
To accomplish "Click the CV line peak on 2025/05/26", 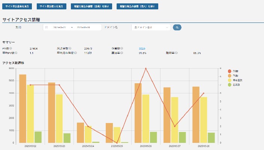I will (x=145, y=69).
